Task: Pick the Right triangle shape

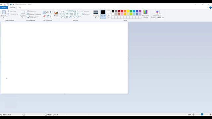Action: pyautogui.click(x=62, y=14)
